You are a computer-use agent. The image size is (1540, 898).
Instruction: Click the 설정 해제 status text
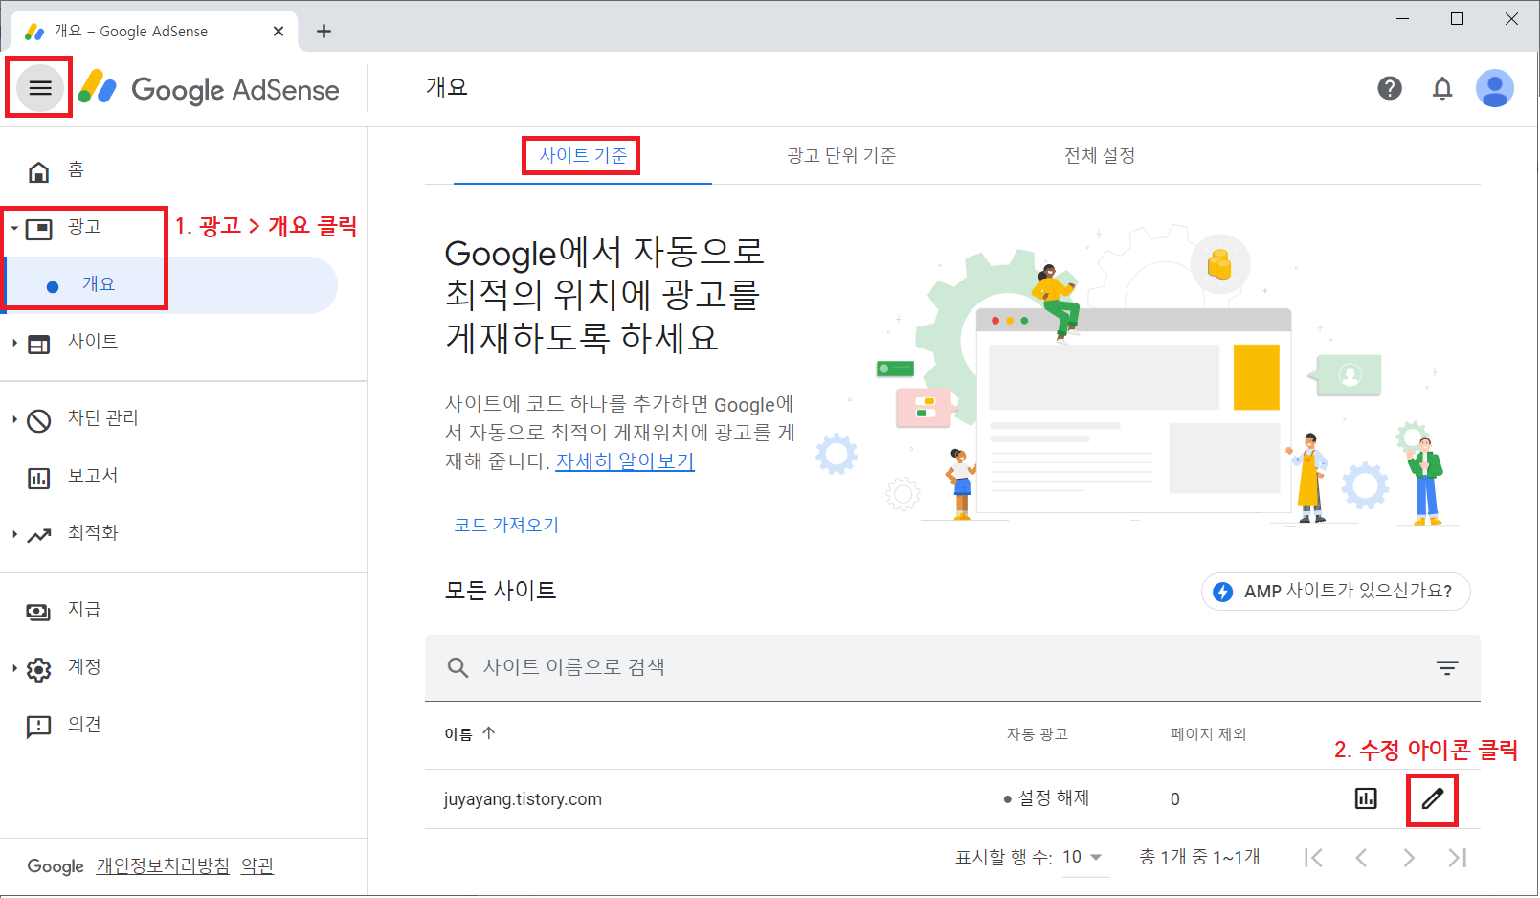[1053, 798]
